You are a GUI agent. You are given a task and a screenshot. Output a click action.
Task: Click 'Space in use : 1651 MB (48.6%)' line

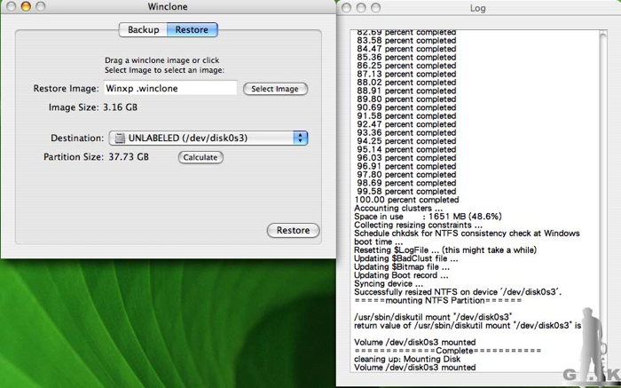(428, 217)
